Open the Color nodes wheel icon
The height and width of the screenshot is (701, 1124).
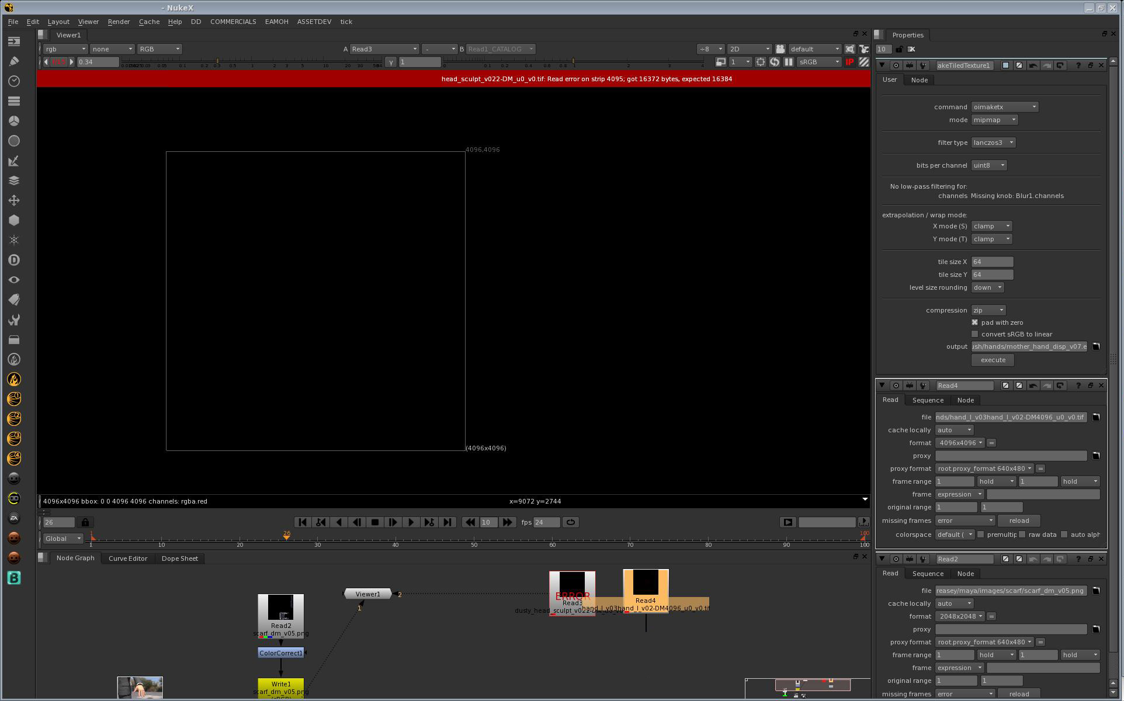(x=14, y=121)
